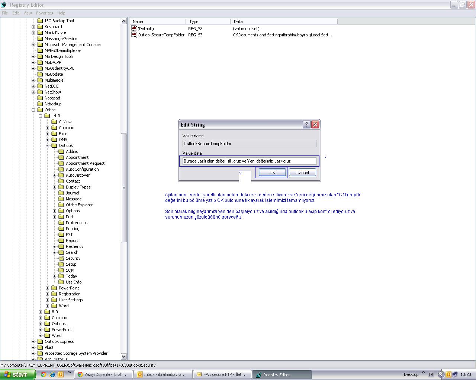This screenshot has width=476, height=380.
Task: Click the Name column header
Action: [158, 22]
